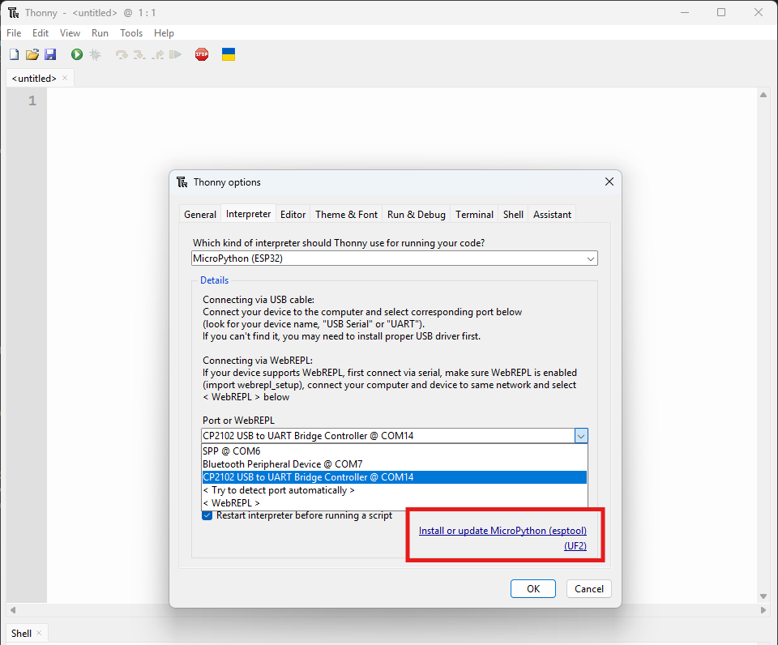
Task: Click the OK button
Action: coord(533,588)
